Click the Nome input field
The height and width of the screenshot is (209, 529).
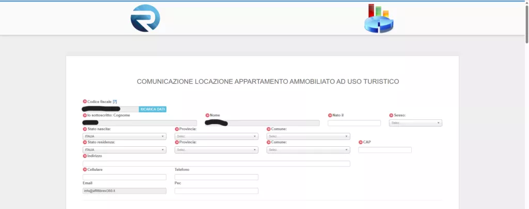point(262,123)
